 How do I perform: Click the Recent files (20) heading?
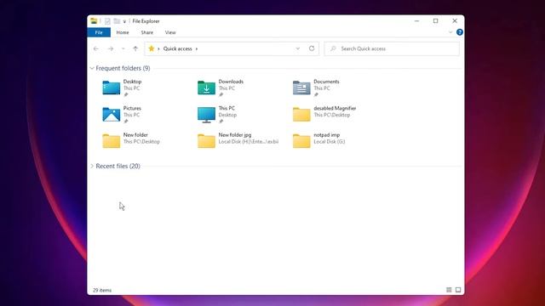tap(118, 167)
